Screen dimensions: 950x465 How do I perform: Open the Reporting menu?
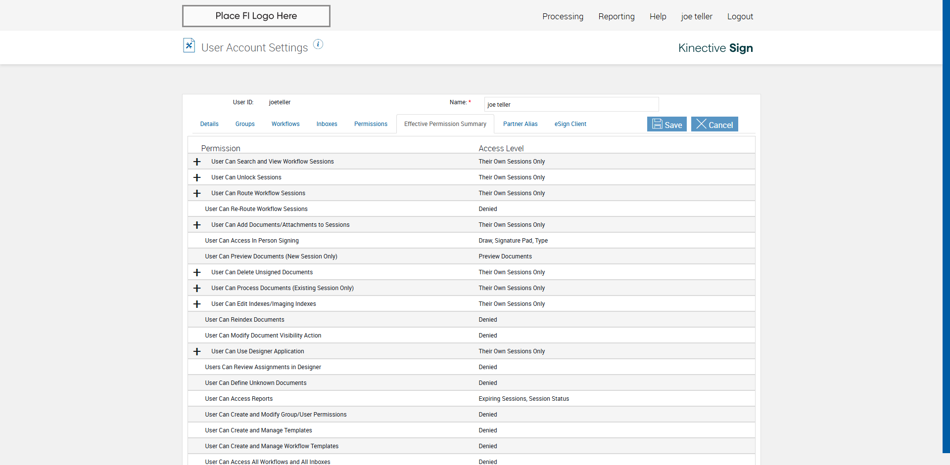click(x=616, y=16)
